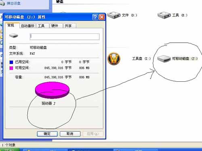Click the 弹出该盘 eject icon
Image resolution: width=202 pixels, height=151 pixels.
[x=2, y=3]
